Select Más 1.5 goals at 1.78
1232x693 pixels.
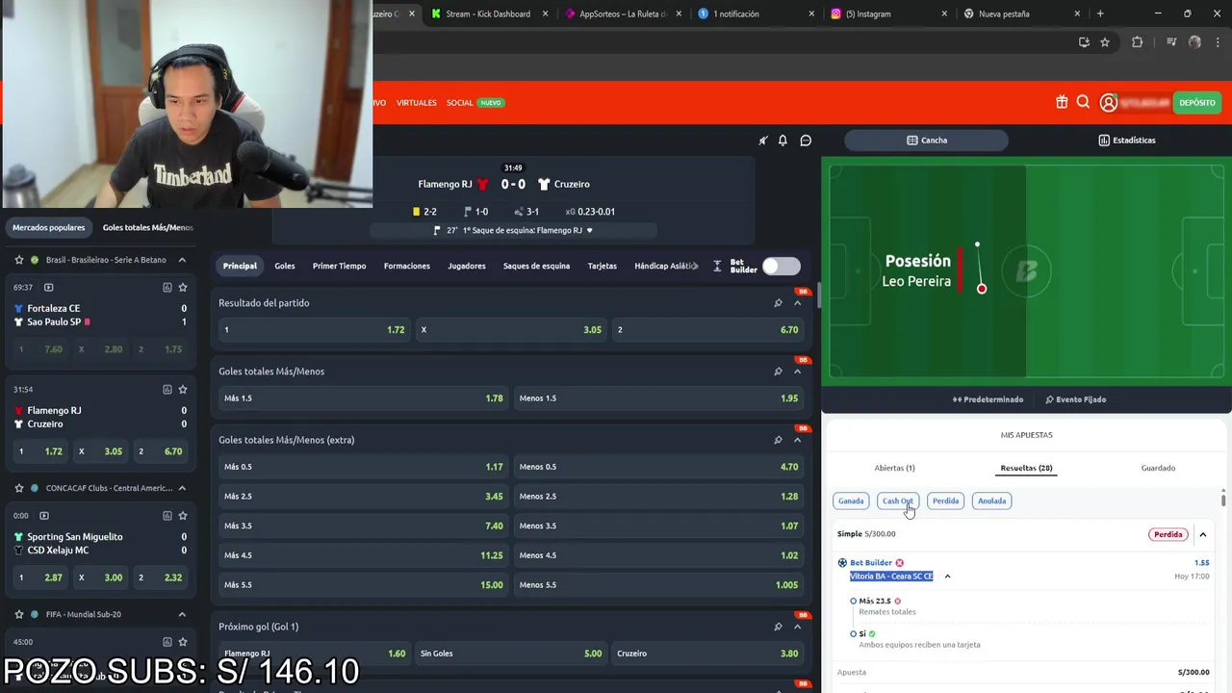pos(364,398)
